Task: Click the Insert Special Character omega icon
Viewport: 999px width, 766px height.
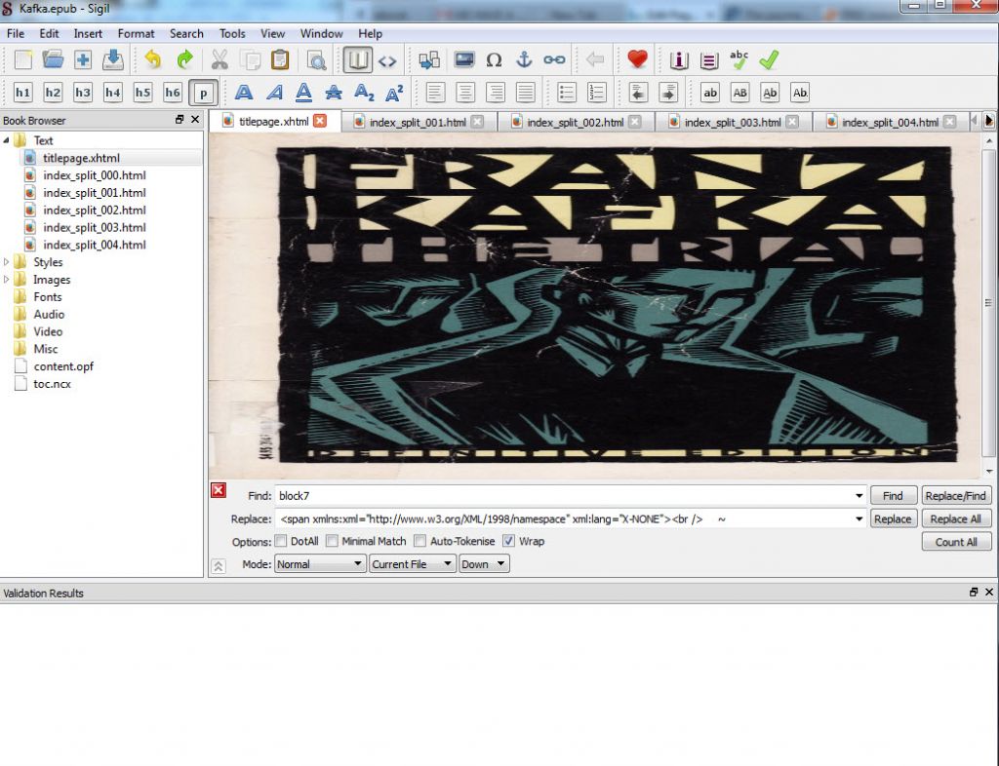Action: pos(494,60)
